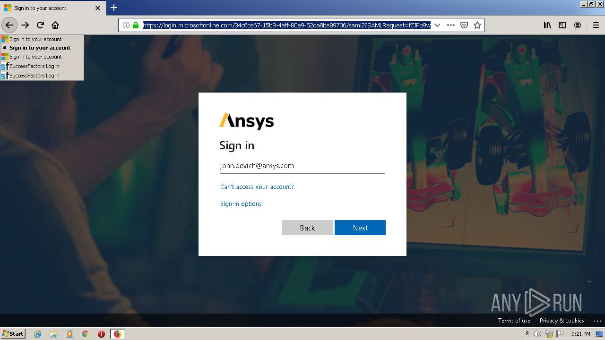605x340 pixels.
Task: Open Can't access your account link
Action: point(257,187)
